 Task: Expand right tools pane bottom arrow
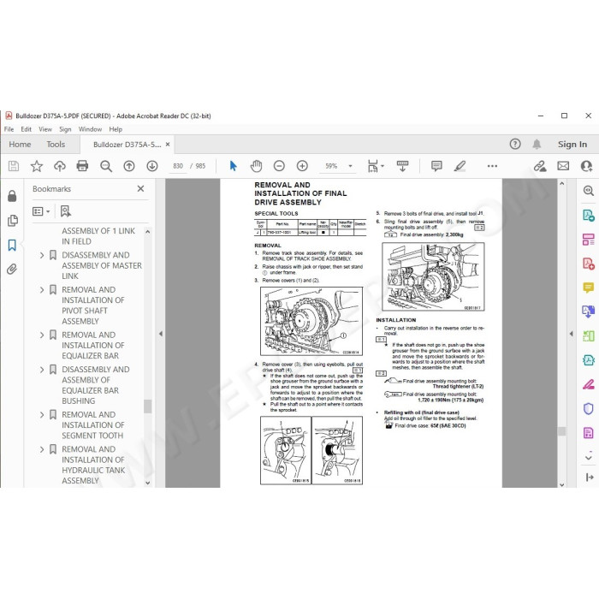589,477
